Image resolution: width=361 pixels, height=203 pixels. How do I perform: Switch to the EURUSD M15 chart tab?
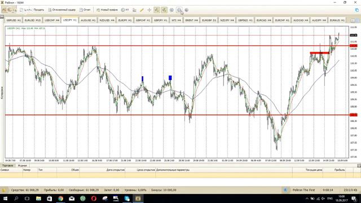33,20
